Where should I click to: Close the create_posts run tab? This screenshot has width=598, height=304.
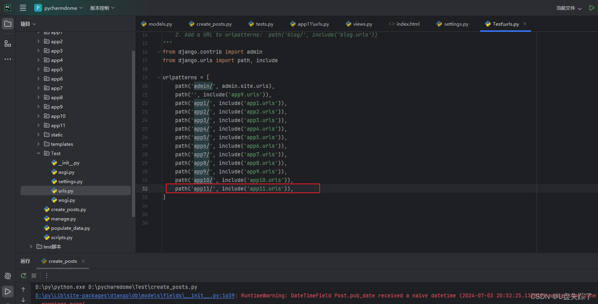point(83,261)
